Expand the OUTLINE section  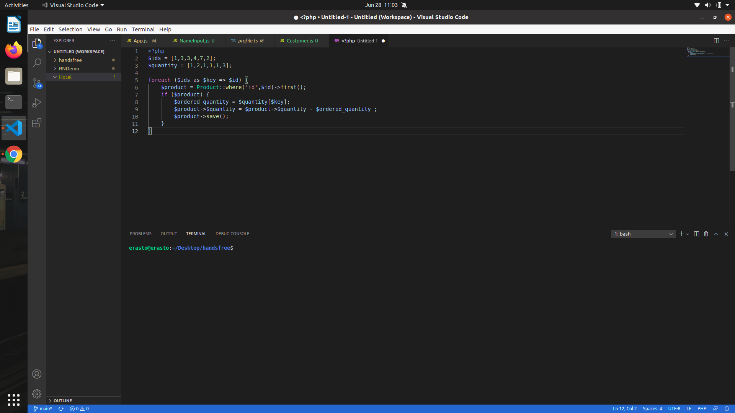pos(63,401)
